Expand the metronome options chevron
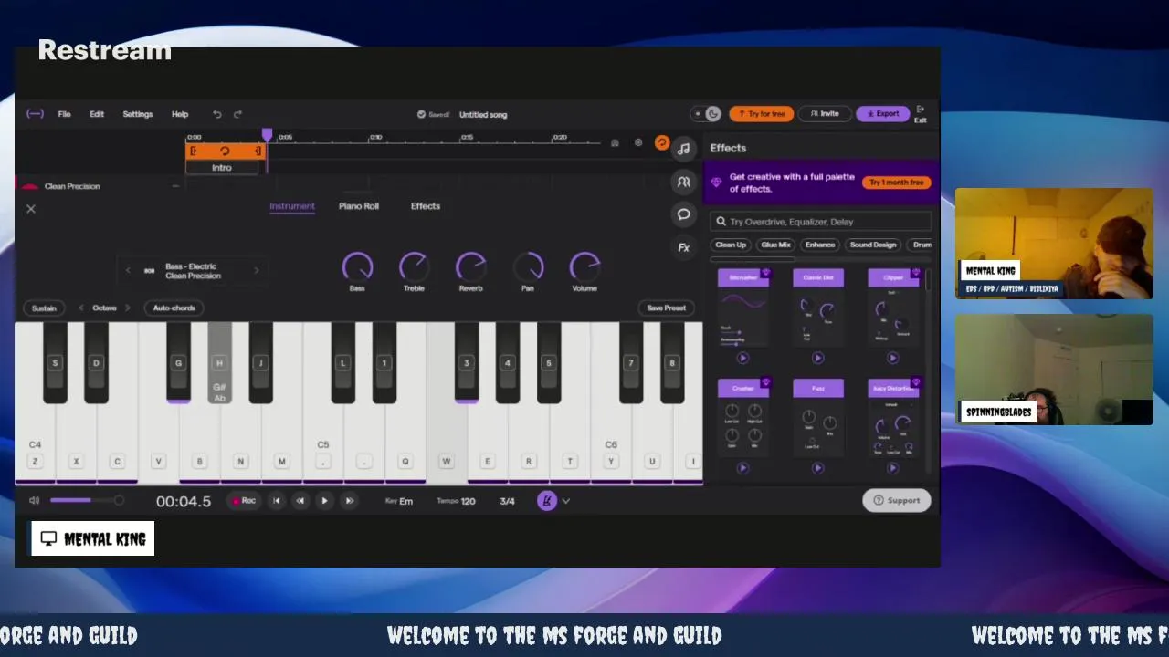 pos(566,501)
